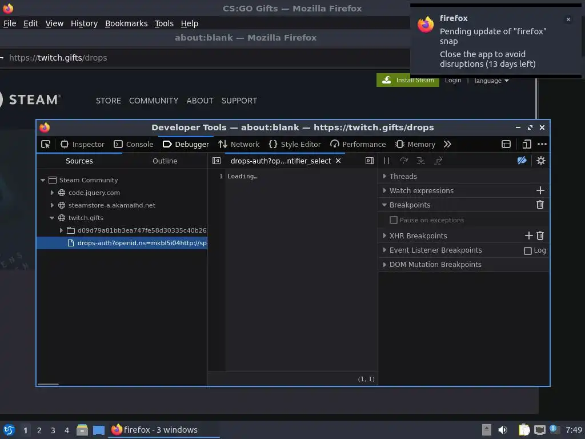585x439 pixels.
Task: Open DevTools dock layout icon
Action: pyautogui.click(x=506, y=145)
